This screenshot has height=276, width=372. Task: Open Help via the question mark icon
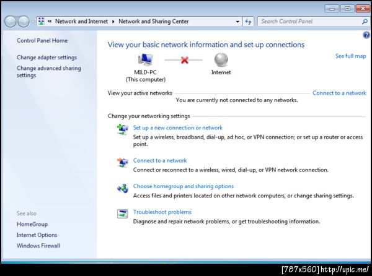(x=366, y=35)
